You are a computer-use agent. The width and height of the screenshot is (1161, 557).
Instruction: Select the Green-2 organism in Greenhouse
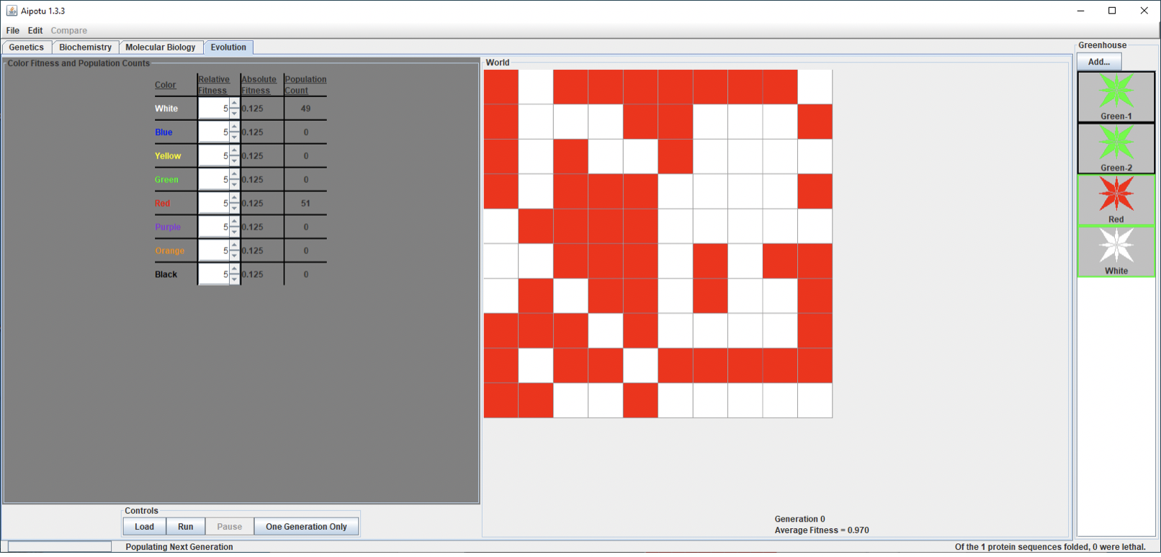pyautogui.click(x=1116, y=148)
